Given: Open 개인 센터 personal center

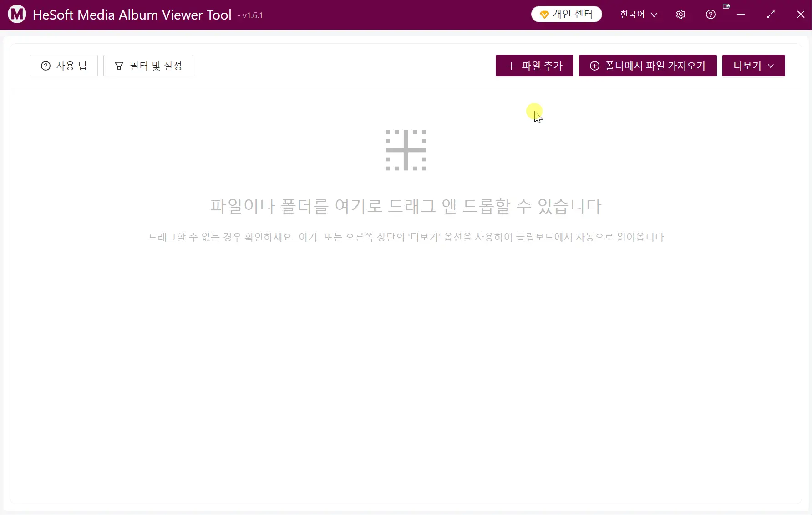Looking at the screenshot, I should tap(566, 15).
